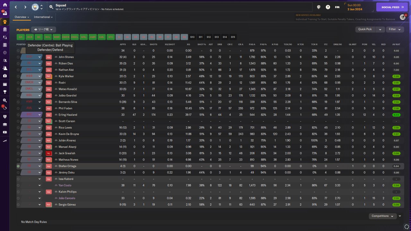This screenshot has height=231, width=411.
Task: Toggle the selection circle for Kevin De Bruyne
Action: 18,134
